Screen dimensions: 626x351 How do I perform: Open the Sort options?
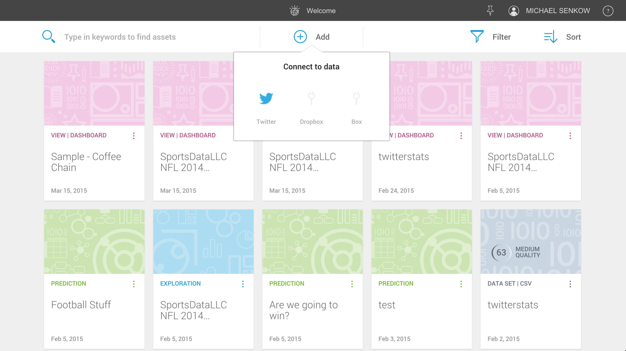click(563, 37)
